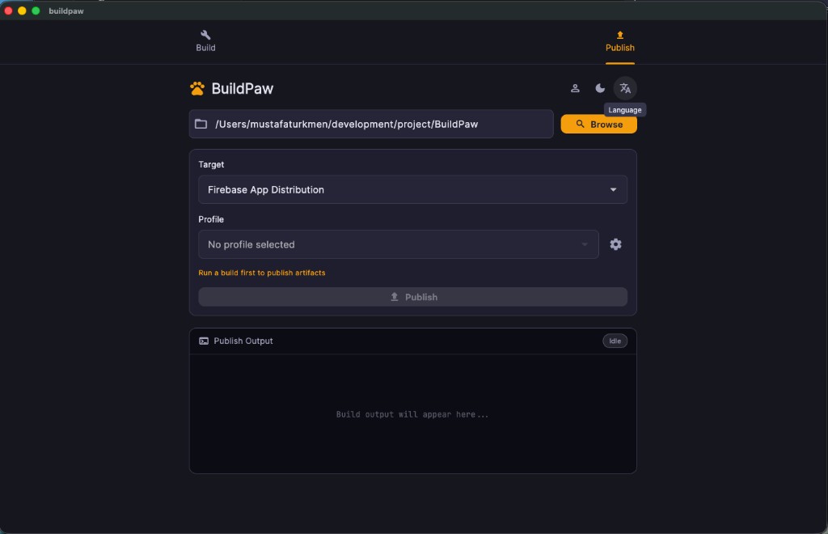Screen dimensions: 828x534
Task: Click the account profile icon
Action: 575,88
